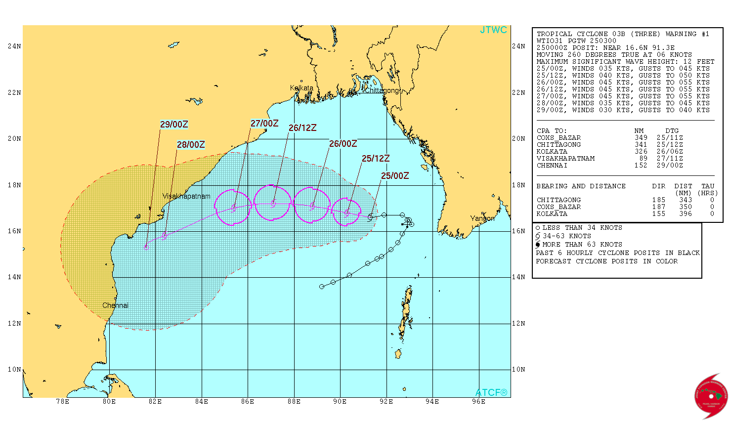The image size is (731, 423).
Task: Click the 27/00Z wind radius circle marker
Action: pyautogui.click(x=233, y=208)
